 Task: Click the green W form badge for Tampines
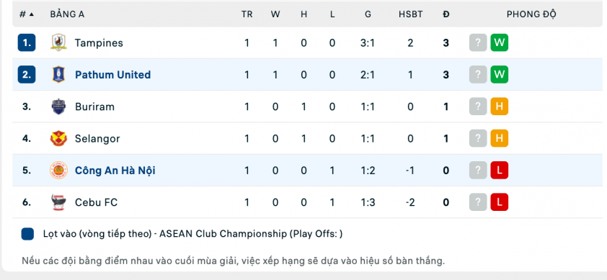[500, 42]
